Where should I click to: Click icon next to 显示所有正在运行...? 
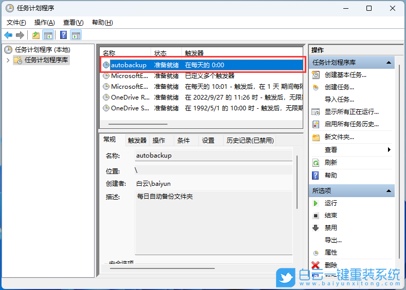(316, 112)
